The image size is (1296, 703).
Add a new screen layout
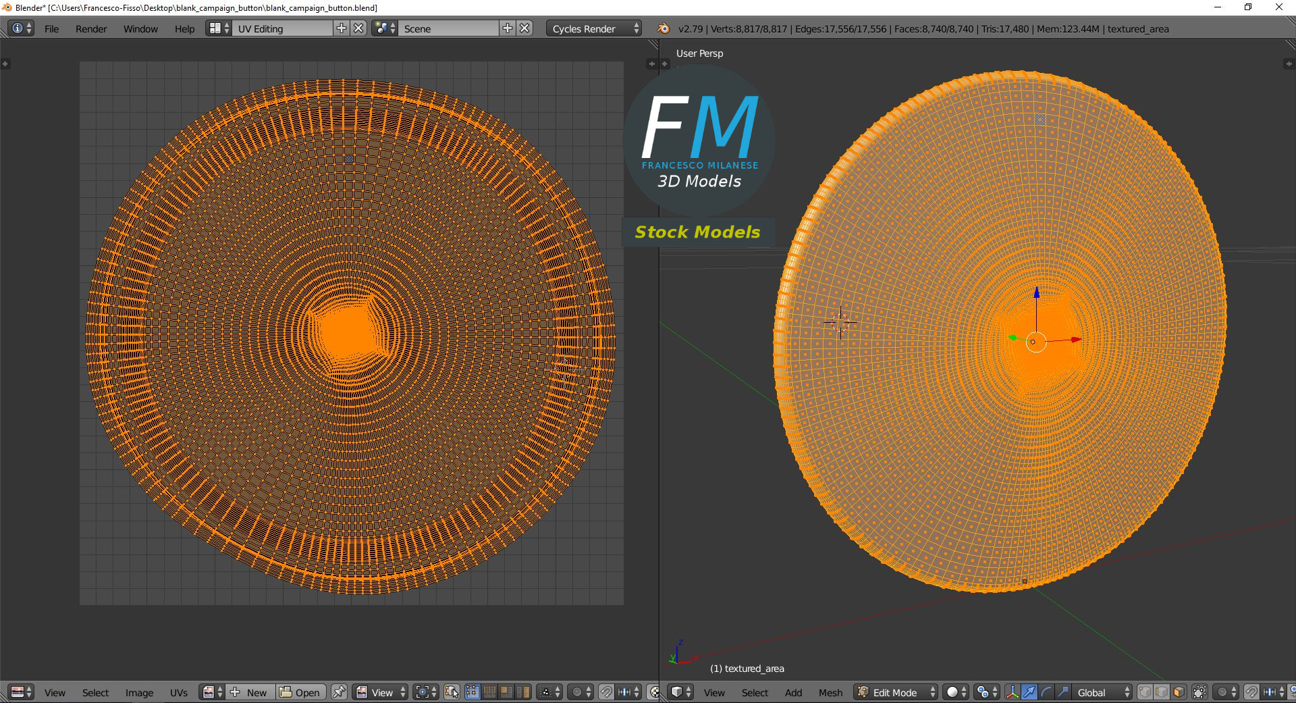coord(342,28)
